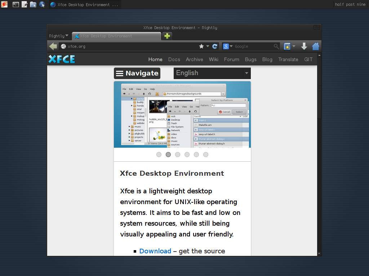The image size is (369, 276).
Task: Open Archive in the site navigation
Action: click(194, 60)
